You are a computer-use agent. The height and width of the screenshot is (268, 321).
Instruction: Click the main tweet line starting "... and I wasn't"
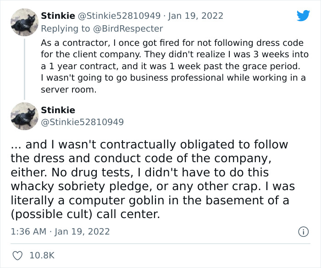[x=149, y=145]
